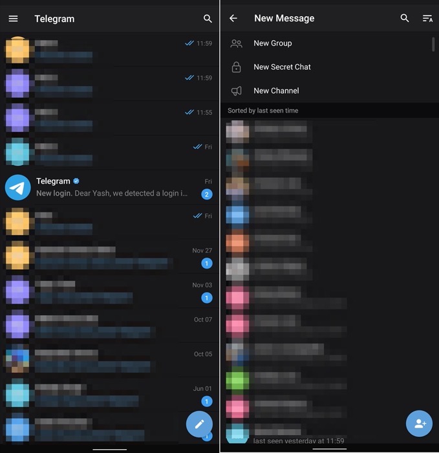439x453 pixels.
Task: Open the chat dated Oct 07
Action: (109, 326)
